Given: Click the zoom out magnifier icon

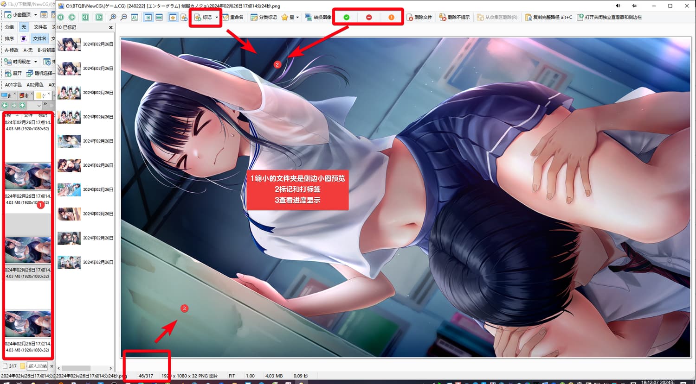Looking at the screenshot, I should tap(124, 17).
